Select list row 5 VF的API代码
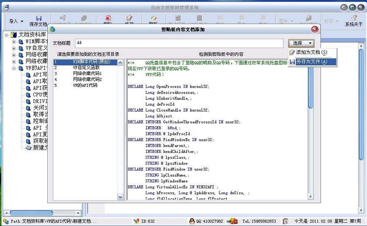Screen dimensions: 367x226 click(x=85, y=85)
